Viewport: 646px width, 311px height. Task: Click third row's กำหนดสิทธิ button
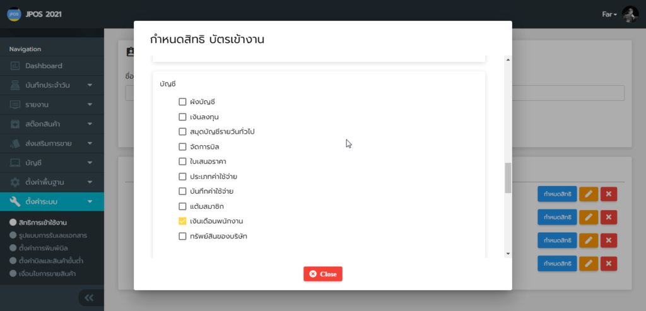pos(557,240)
